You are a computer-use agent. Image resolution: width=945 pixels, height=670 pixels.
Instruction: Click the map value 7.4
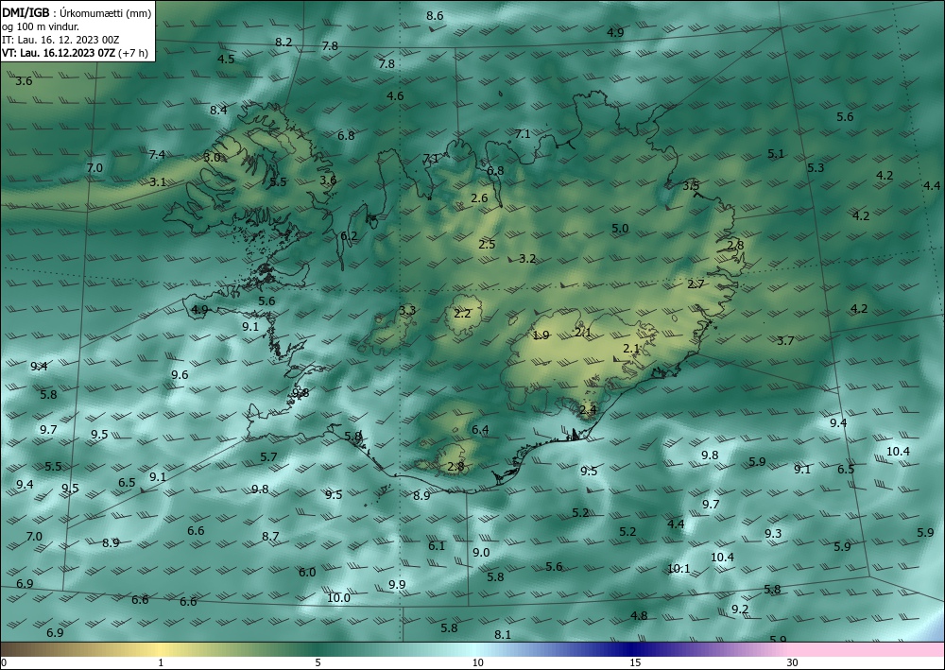(x=157, y=155)
